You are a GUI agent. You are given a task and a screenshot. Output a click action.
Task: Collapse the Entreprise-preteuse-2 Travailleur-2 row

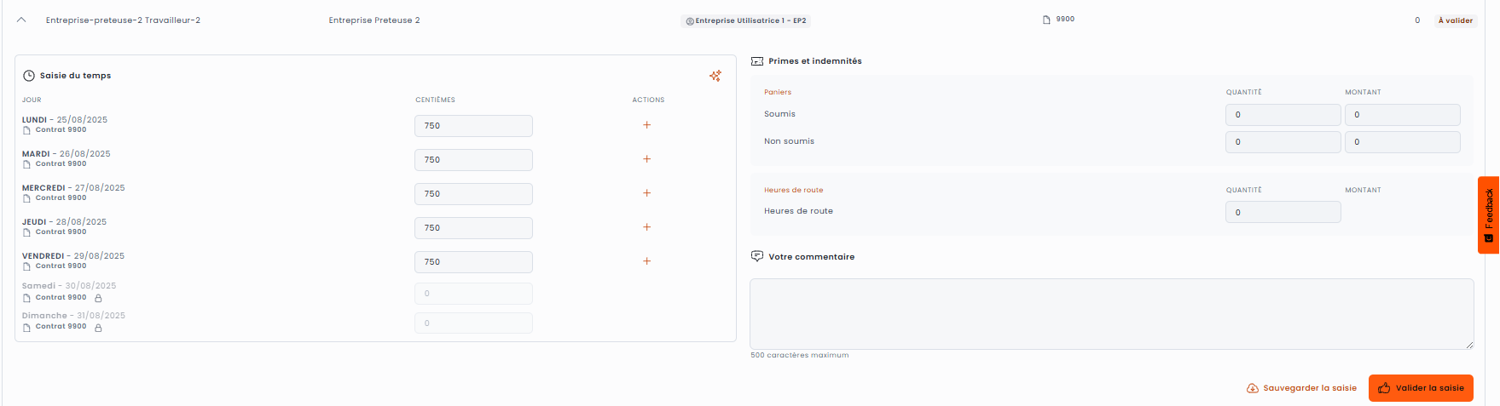21,20
